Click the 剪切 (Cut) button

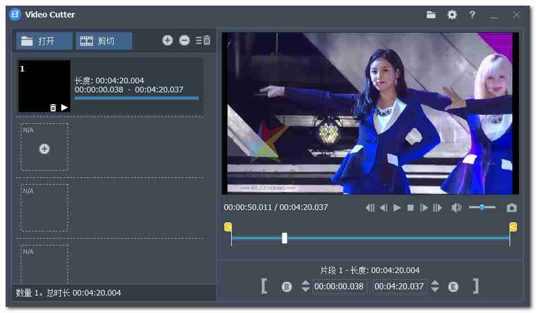(x=103, y=41)
